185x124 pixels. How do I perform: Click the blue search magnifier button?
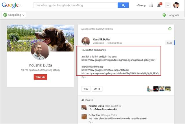pos(123,5)
